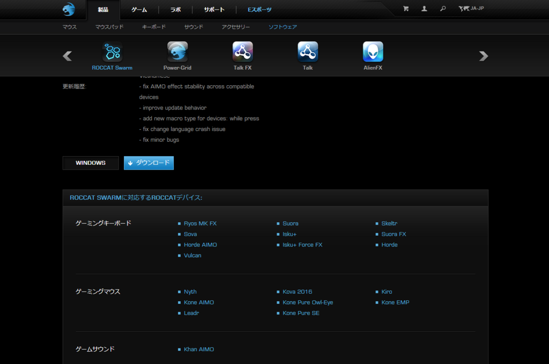Go to ソフトウェア submenu category

pyautogui.click(x=283, y=27)
